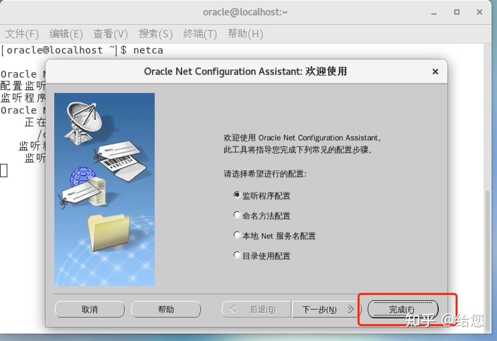This screenshot has height=341, width=497.
Task: Click the back chevron on 后退 button
Action: tap(233, 309)
